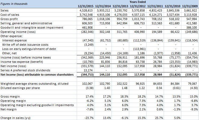Click 'Operating margin excluding goodwill impairments' label
Image resolution: width=199 pixels, height=120 pixels.
coord(37,105)
